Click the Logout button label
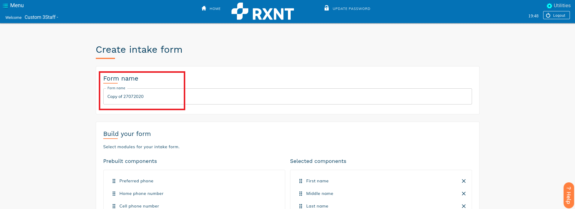This screenshot has height=209, width=575. coord(559,16)
